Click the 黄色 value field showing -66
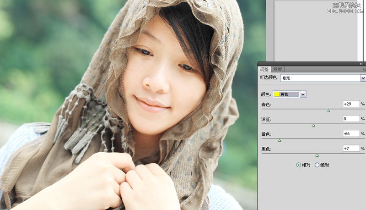The image size is (366, 210). (x=351, y=133)
